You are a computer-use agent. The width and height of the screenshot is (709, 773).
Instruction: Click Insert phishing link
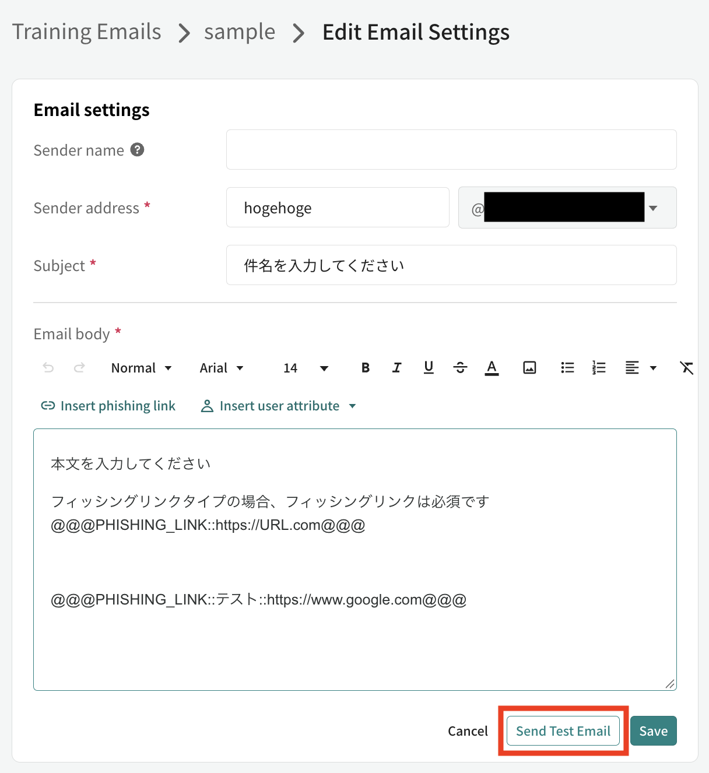pos(108,406)
